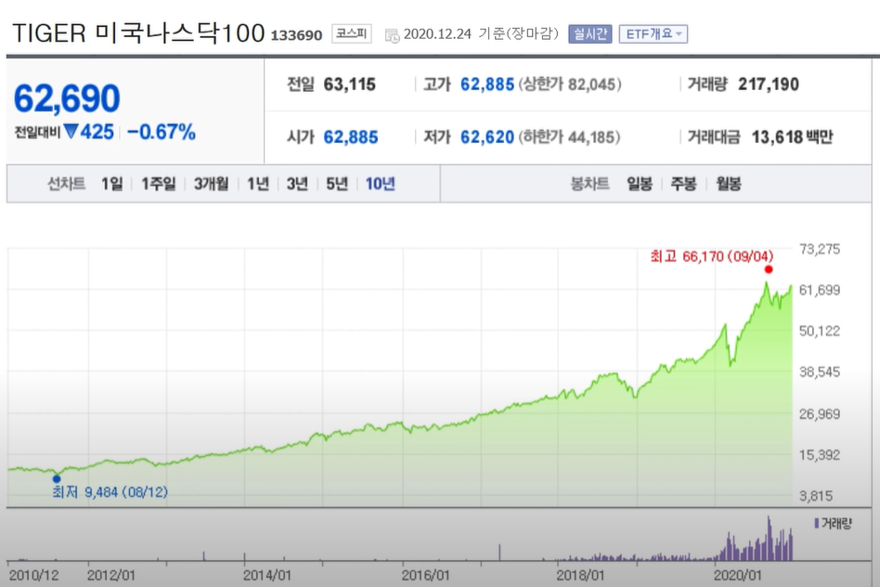The width and height of the screenshot is (880, 587).
Task: Click the 15,392 price axis label
Action: [x=820, y=455]
